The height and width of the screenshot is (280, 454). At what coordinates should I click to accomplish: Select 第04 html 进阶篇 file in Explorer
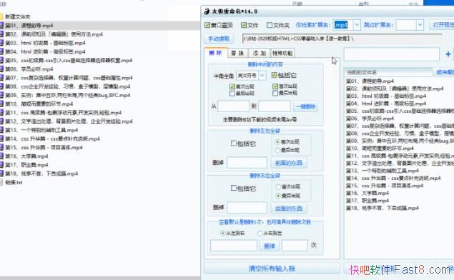click(x=45, y=51)
